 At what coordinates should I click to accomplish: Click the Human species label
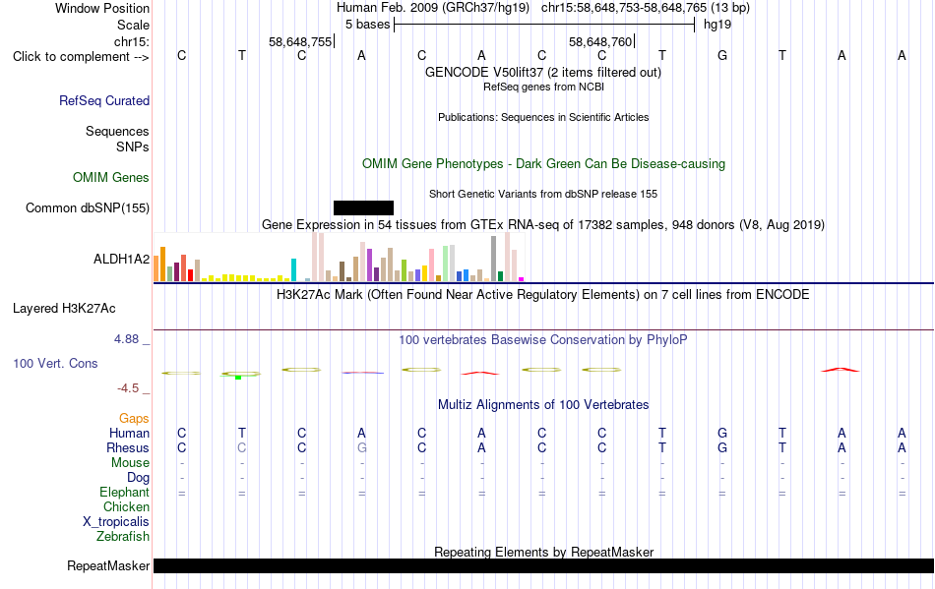pyautogui.click(x=129, y=433)
